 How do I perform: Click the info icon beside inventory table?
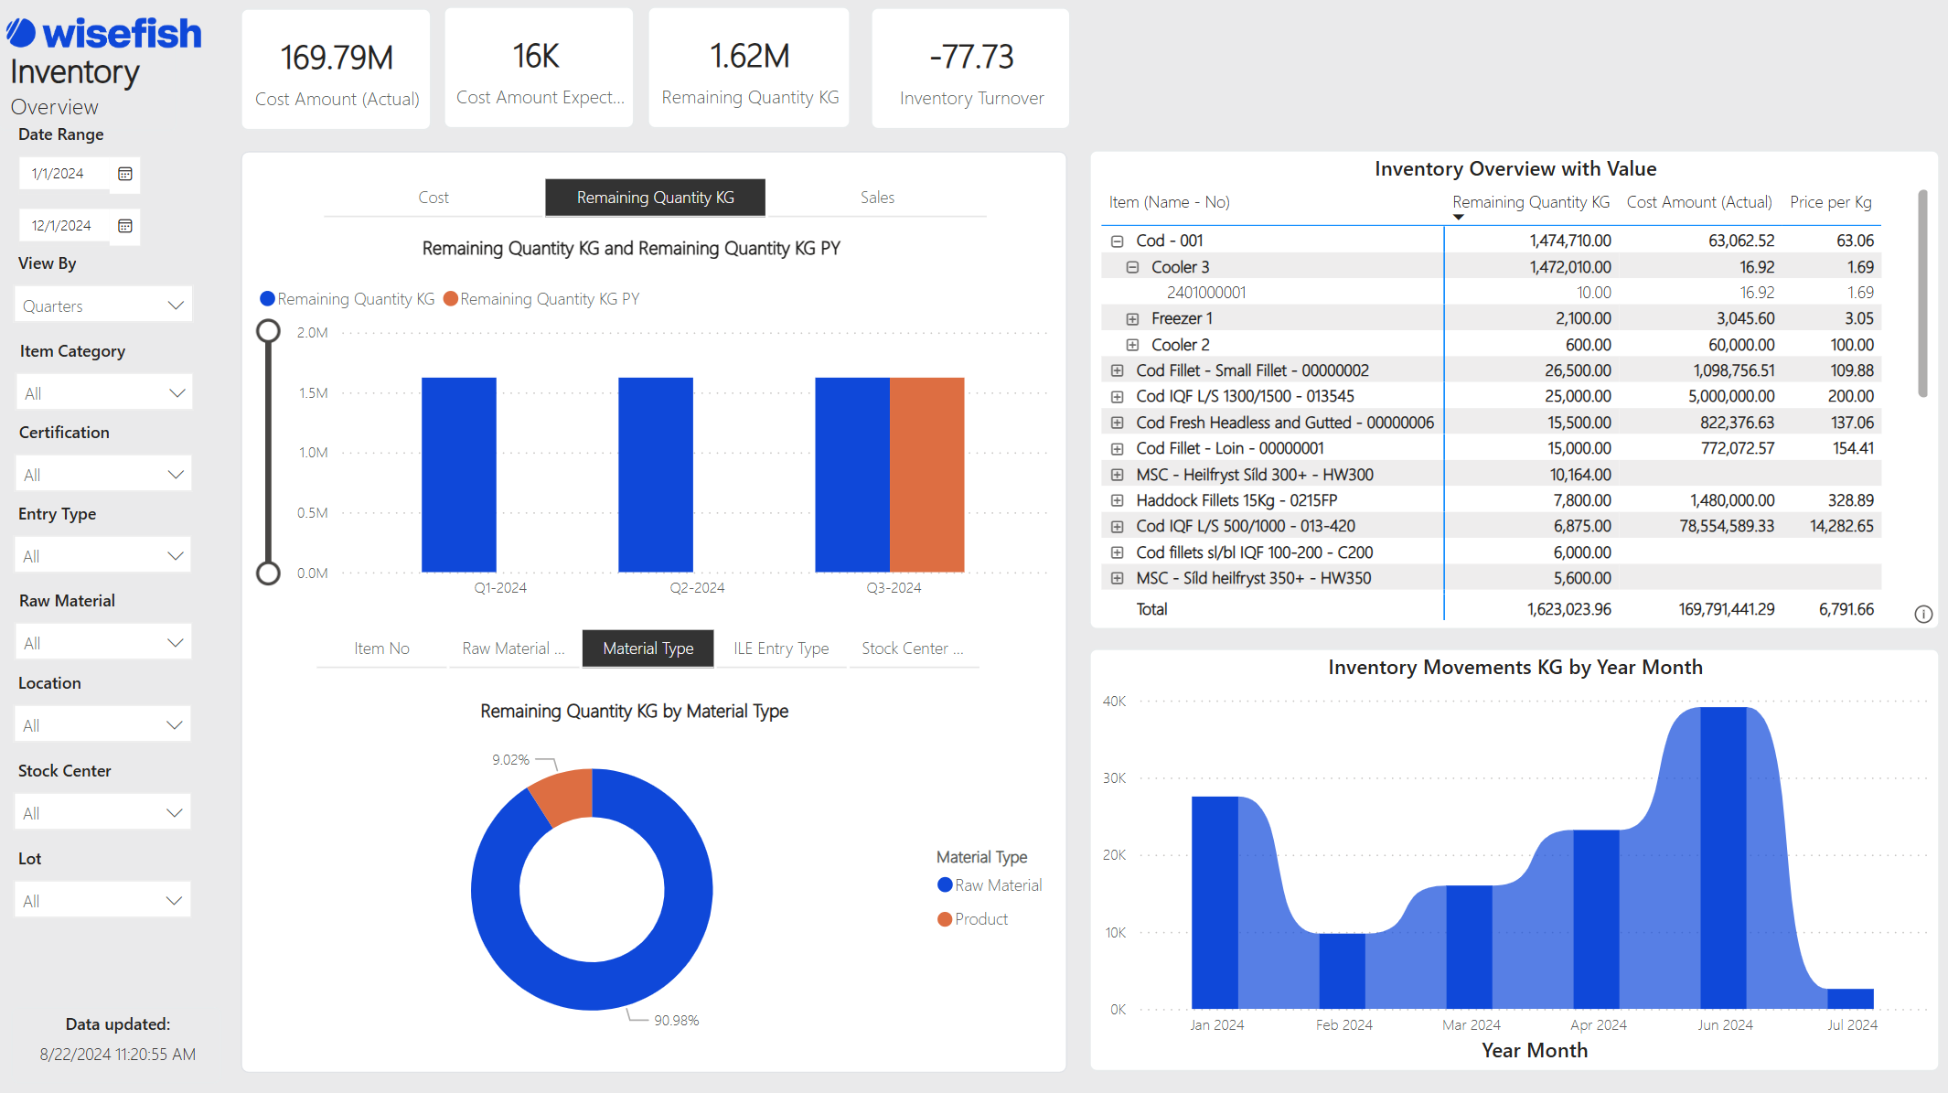click(x=1923, y=614)
